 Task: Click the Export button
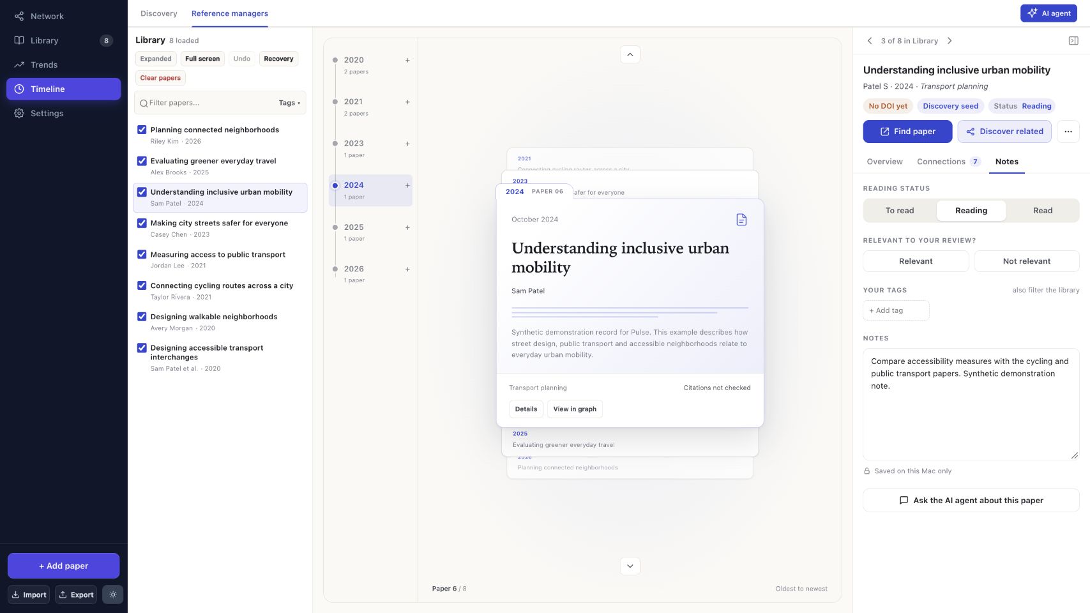tap(76, 594)
